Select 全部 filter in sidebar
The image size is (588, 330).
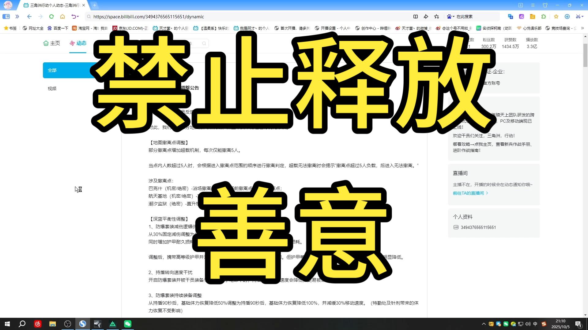(x=52, y=70)
